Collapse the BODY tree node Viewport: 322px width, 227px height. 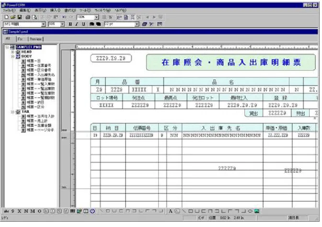click(x=12, y=56)
